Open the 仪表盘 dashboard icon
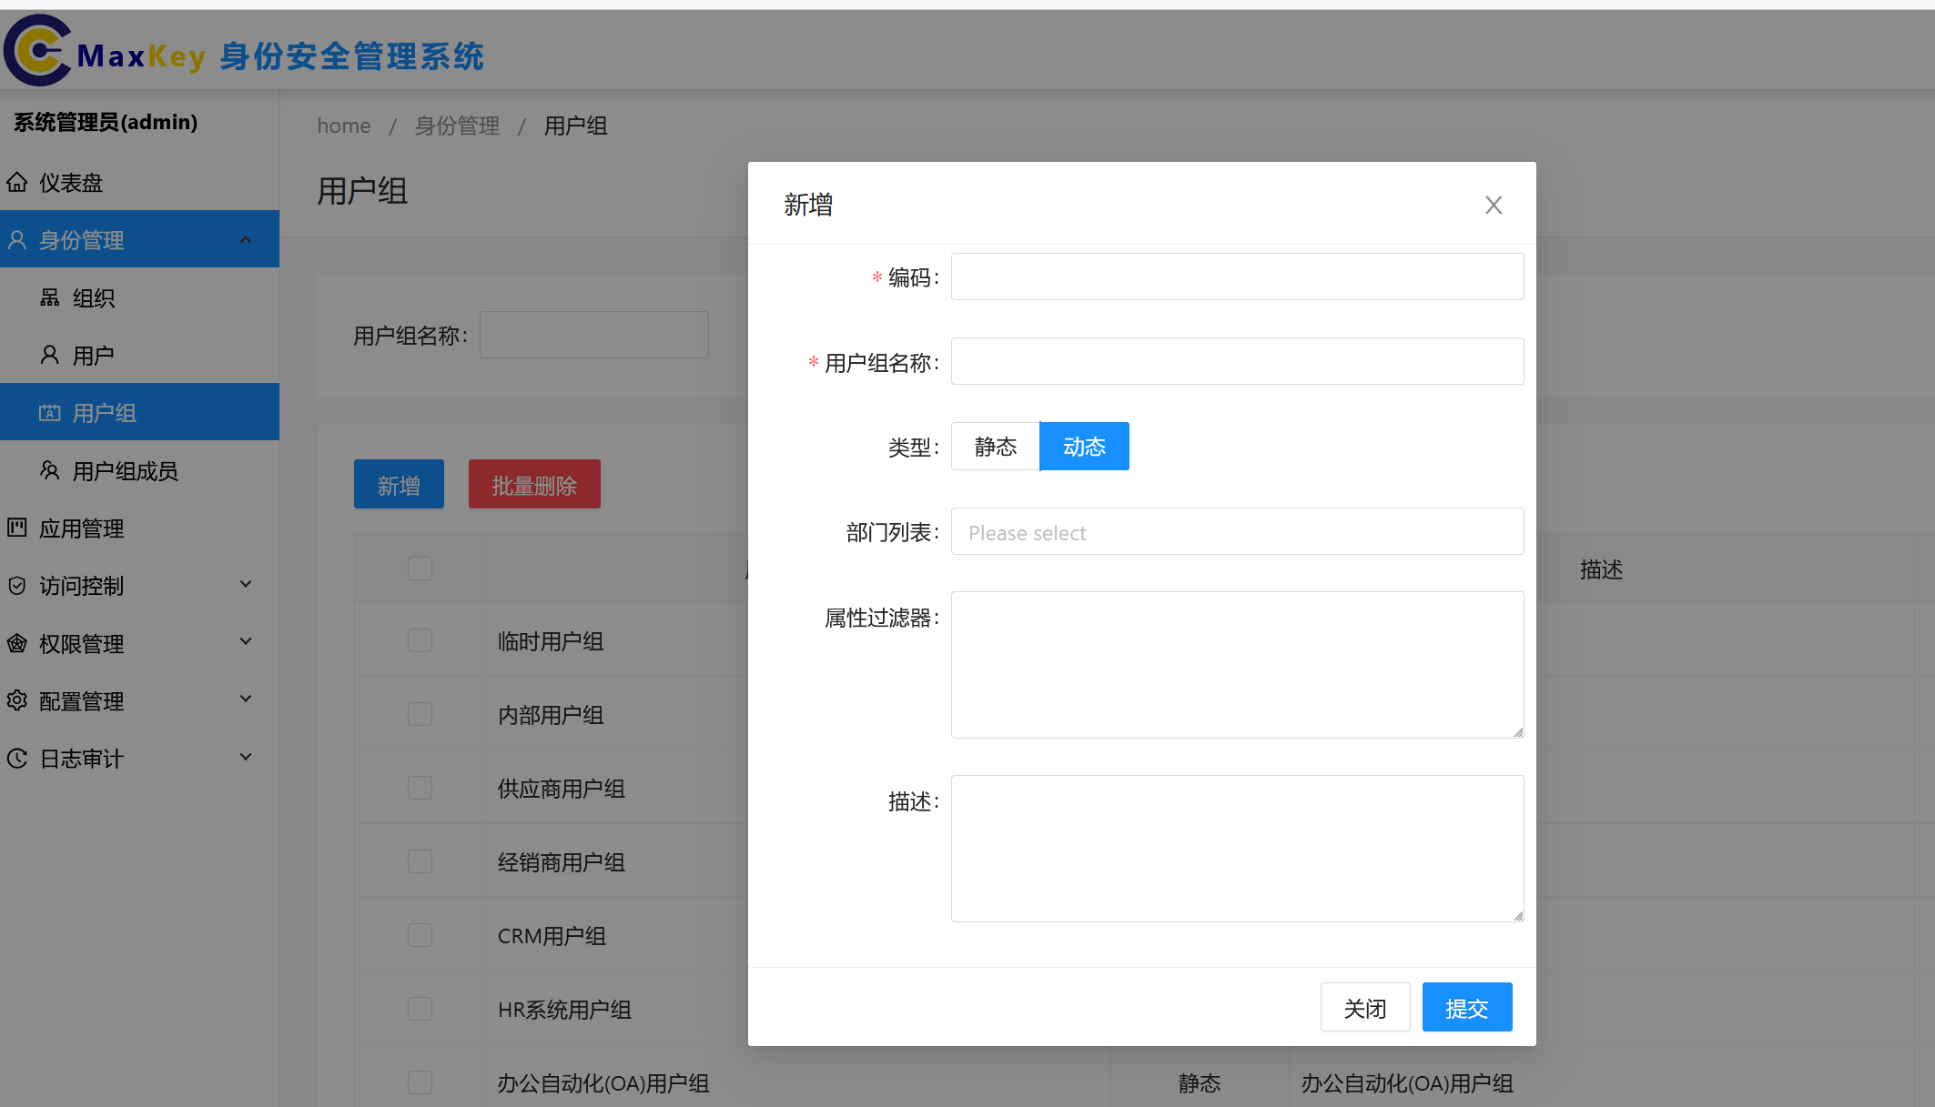Screen dimensions: 1935x1107 click(18, 182)
